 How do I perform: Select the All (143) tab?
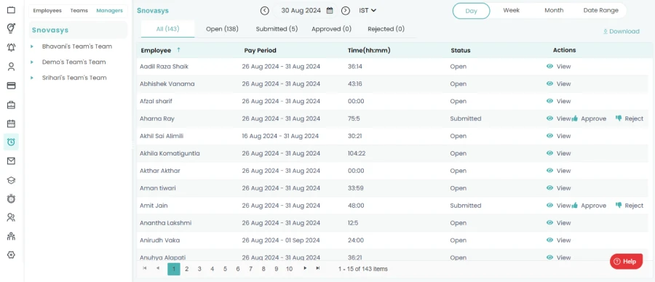pyautogui.click(x=167, y=29)
